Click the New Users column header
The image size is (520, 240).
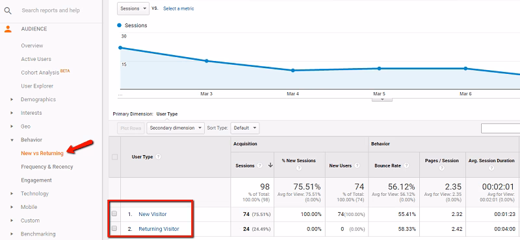point(340,165)
